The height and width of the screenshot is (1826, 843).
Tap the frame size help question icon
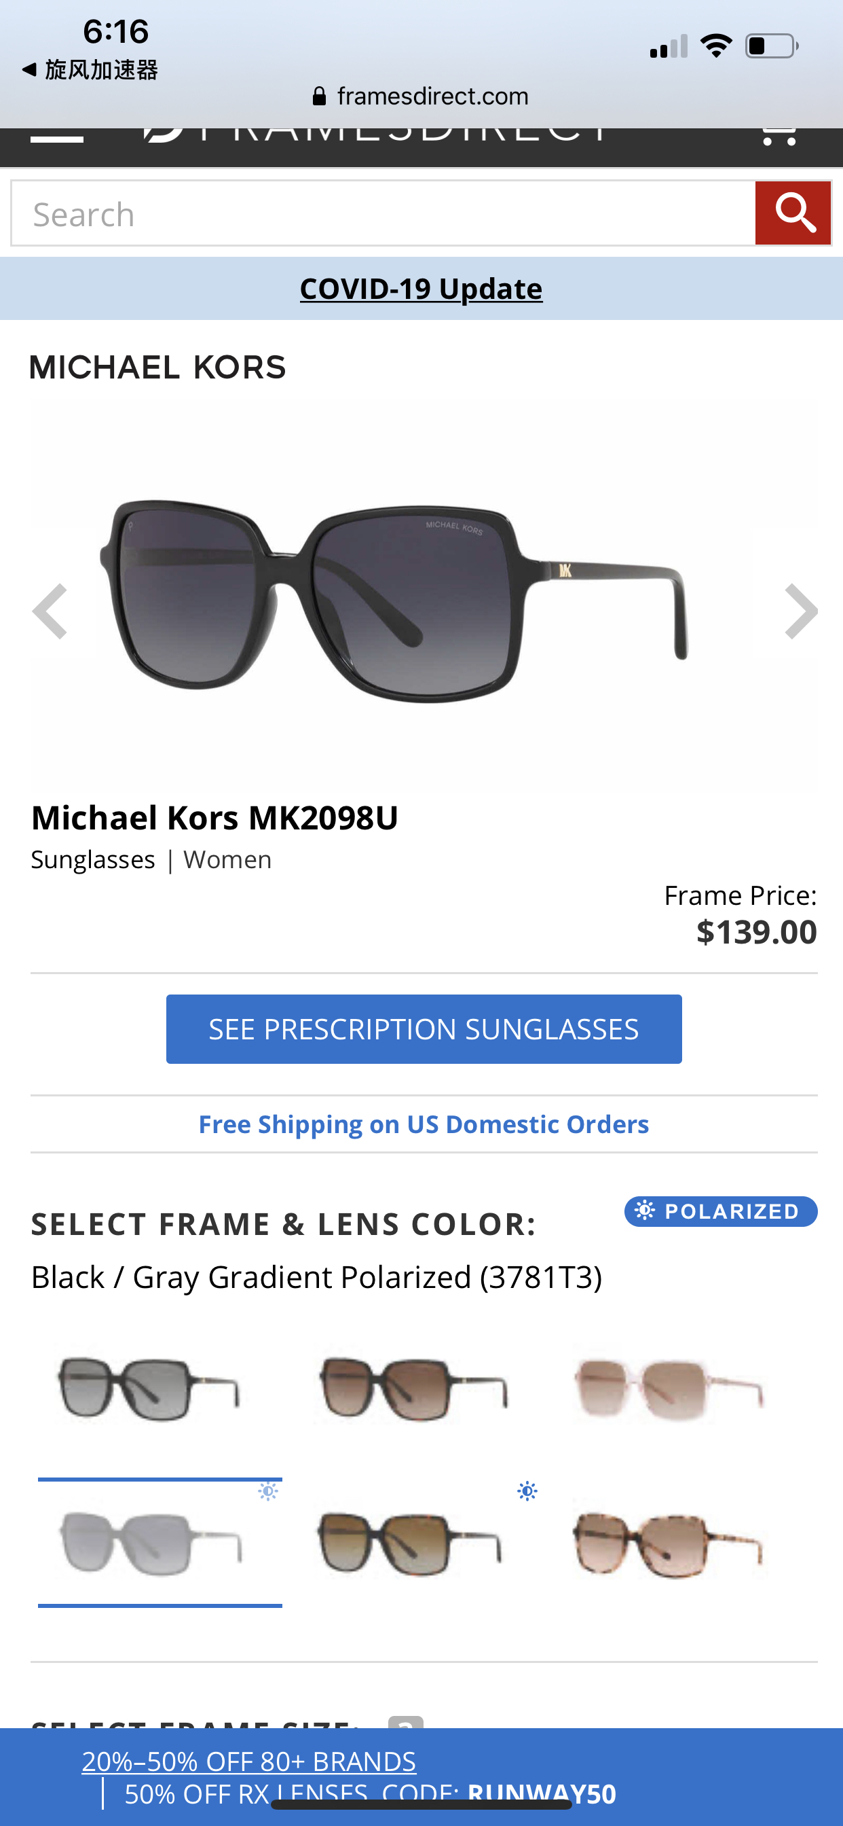pos(405,1723)
